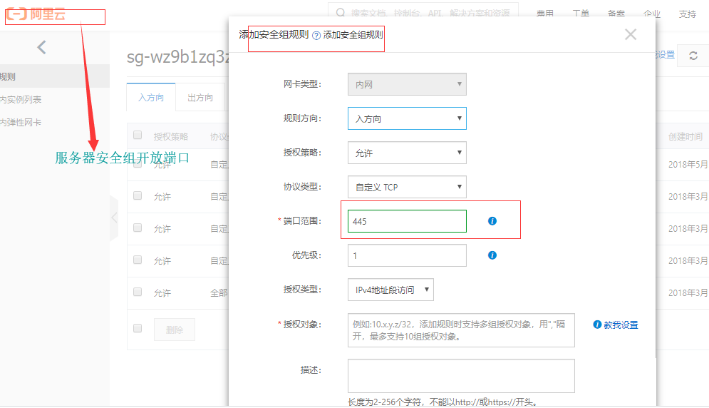Click the question mark help icon in dialog title
The height and width of the screenshot is (408, 709).
click(316, 35)
